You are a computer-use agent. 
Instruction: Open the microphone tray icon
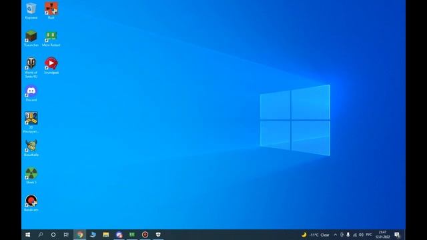pyautogui.click(x=348, y=235)
